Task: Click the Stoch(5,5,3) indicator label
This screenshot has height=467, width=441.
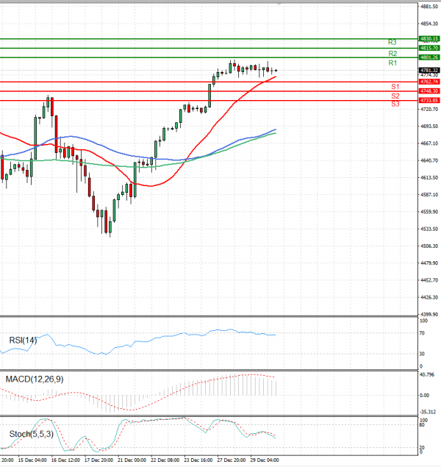Action: [x=31, y=435]
